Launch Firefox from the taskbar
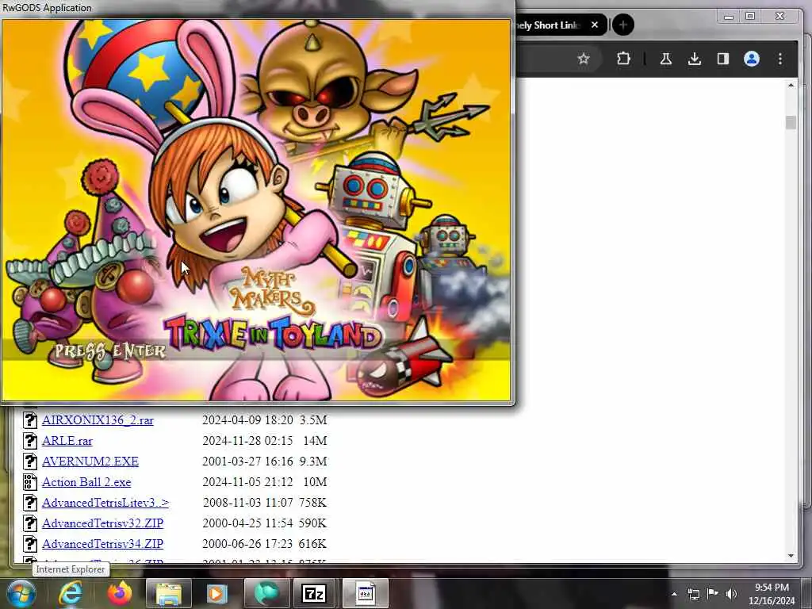The height and width of the screenshot is (609, 812). click(120, 593)
